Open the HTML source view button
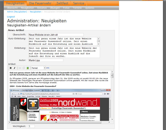 [x=48, y=68]
